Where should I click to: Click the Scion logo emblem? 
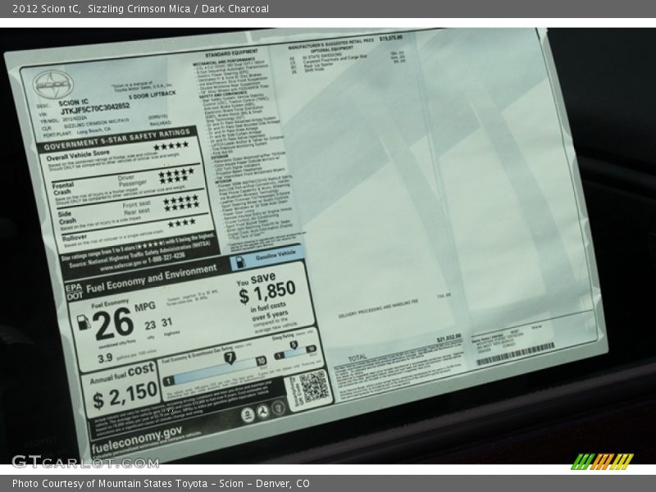tap(51, 84)
